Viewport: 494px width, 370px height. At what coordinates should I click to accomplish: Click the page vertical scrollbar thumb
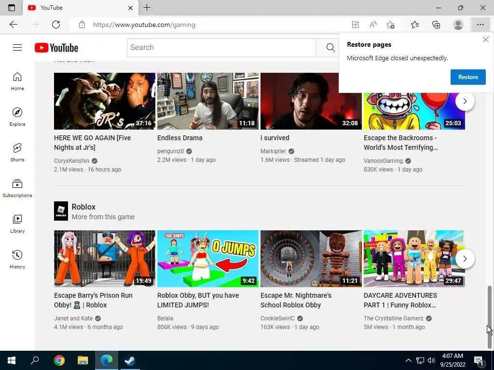tap(490, 317)
